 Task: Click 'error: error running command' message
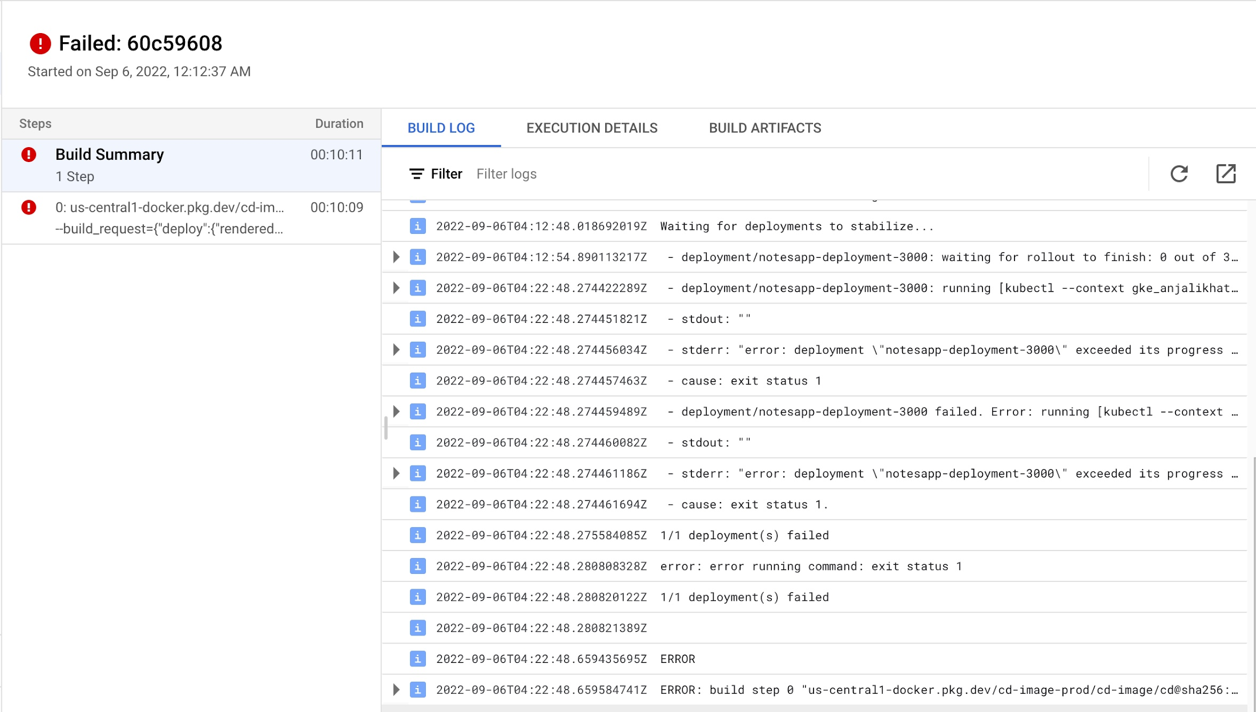[x=811, y=567]
